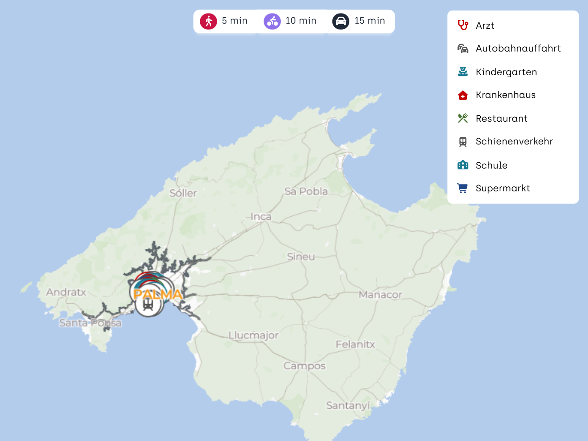This screenshot has width=588, height=441.
Task: Click the Arzt stethoscope icon
Action: pos(463,25)
